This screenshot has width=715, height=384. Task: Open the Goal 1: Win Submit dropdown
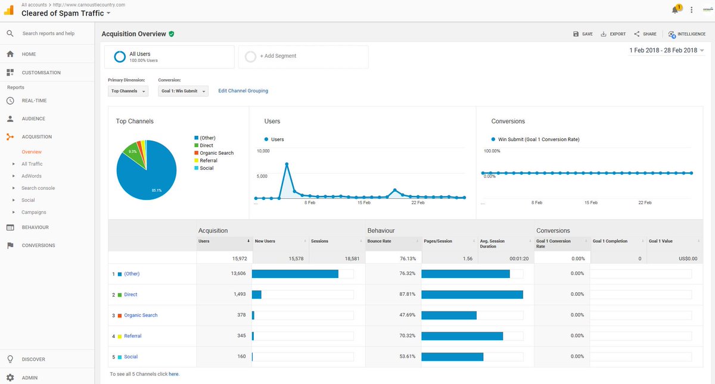click(x=184, y=91)
